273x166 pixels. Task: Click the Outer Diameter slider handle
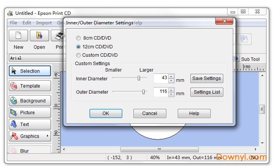[x=143, y=92]
